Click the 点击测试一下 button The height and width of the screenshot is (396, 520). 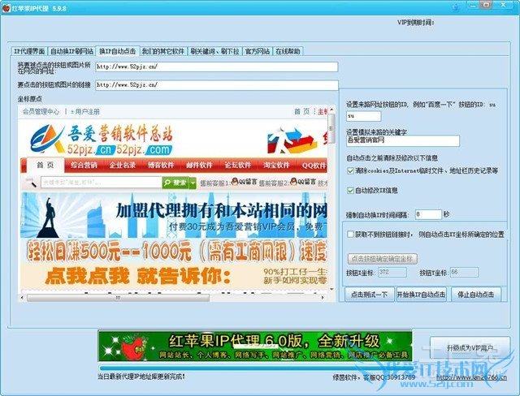point(370,295)
